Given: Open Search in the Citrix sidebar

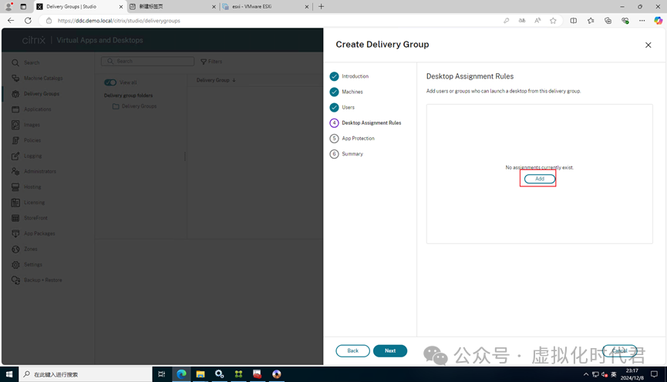Looking at the screenshot, I should tap(25, 63).
